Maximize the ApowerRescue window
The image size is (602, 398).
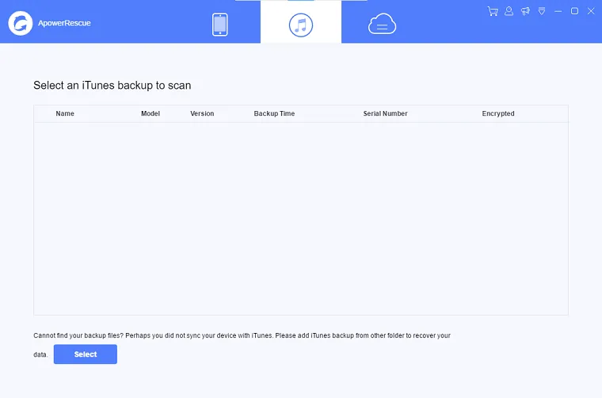[575, 11]
